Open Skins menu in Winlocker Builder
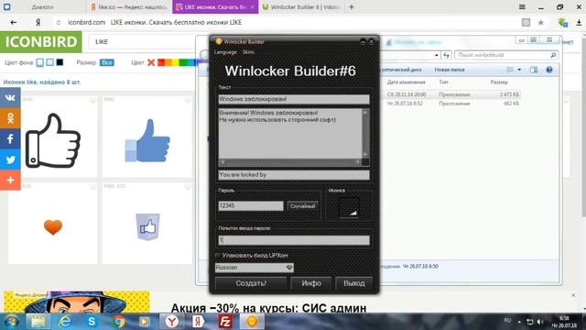The height and width of the screenshot is (330, 586). click(x=248, y=52)
